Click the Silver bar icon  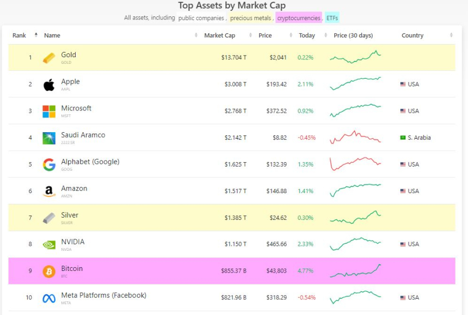(49, 218)
